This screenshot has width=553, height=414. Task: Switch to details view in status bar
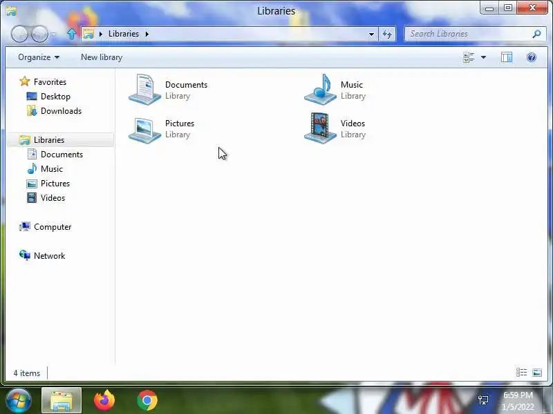click(x=522, y=373)
